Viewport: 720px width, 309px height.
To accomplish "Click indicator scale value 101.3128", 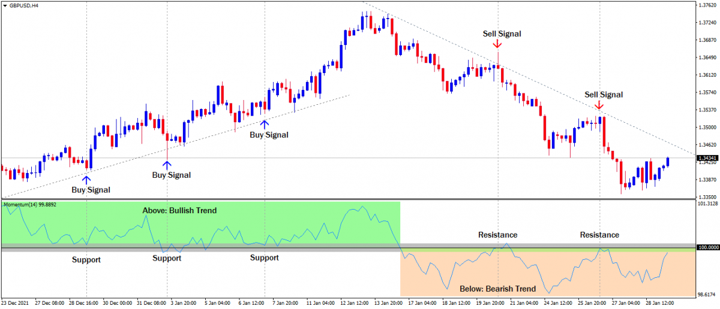I will 708,204.
